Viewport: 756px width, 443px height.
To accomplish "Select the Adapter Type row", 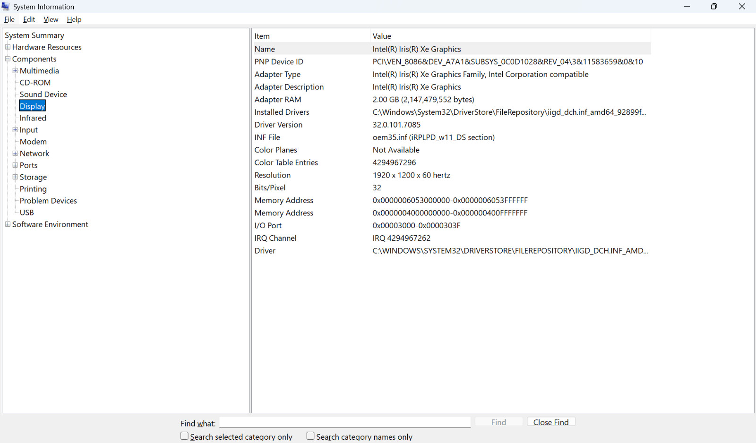I will click(452, 75).
